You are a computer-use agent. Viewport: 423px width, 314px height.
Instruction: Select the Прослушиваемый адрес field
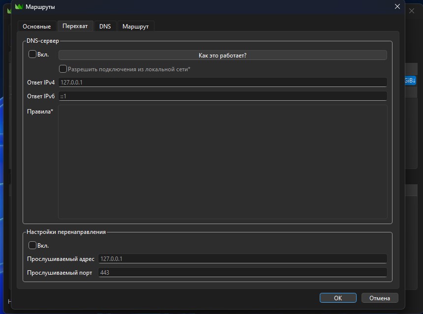tap(242, 258)
